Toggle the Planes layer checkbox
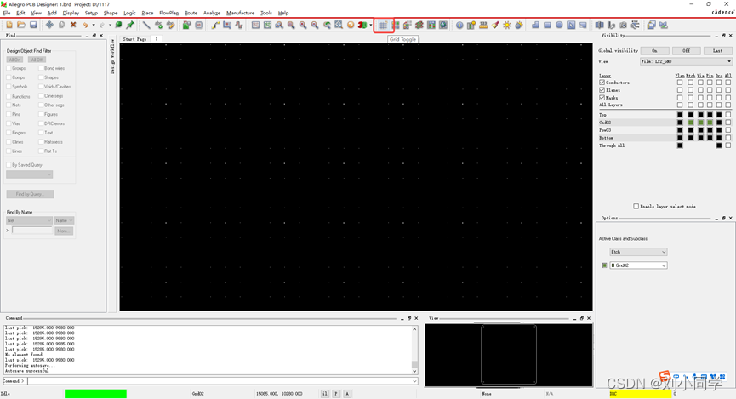This screenshot has height=399, width=736. 602,90
